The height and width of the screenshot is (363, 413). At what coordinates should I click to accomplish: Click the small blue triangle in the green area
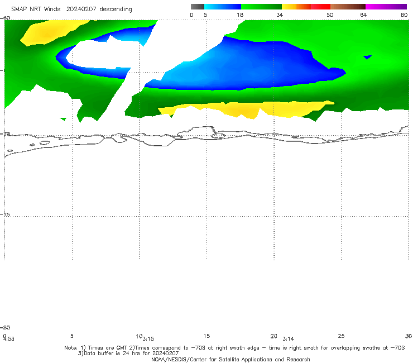click(x=367, y=57)
